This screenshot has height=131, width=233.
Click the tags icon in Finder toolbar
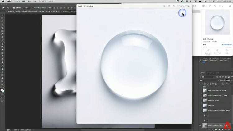(x=215, y=6)
